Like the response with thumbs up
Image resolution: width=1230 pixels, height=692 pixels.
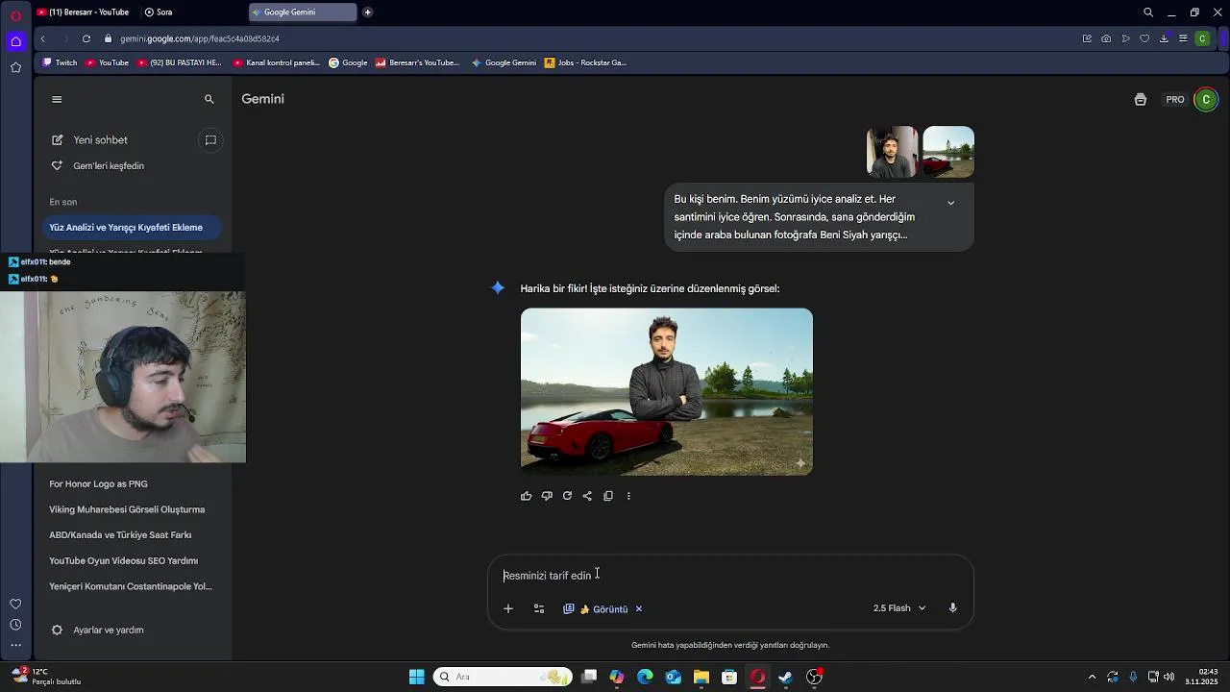tap(526, 496)
